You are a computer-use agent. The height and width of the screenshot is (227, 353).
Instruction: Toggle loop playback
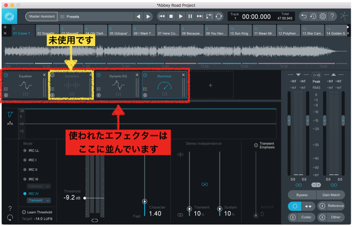click(x=218, y=16)
